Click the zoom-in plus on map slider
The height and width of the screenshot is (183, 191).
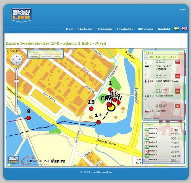pyautogui.click(x=16, y=69)
